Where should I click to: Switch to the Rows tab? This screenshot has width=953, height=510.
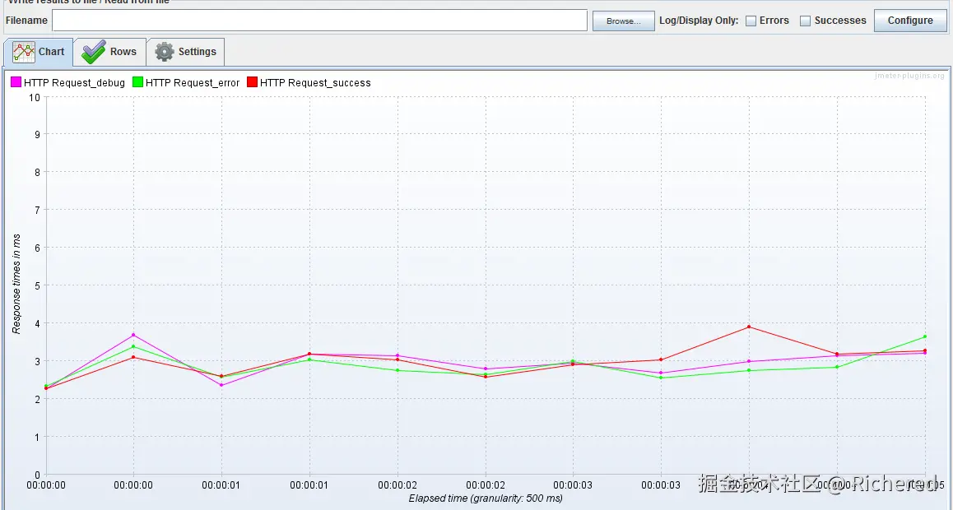(109, 52)
